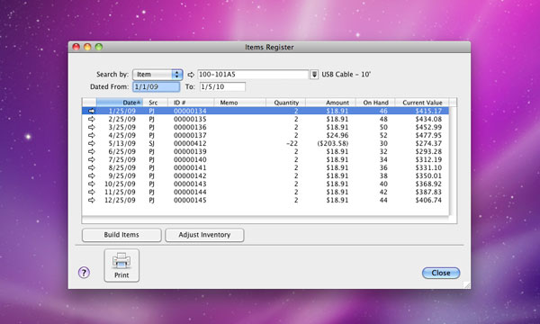
Task: Click arrow icon for 11/25/09 row
Action: point(91,192)
